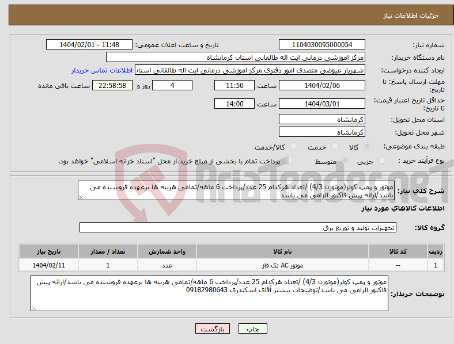Click the announcement date field 1404/02/01 - 11:48
The width and height of the screenshot is (454, 344).
(x=89, y=44)
